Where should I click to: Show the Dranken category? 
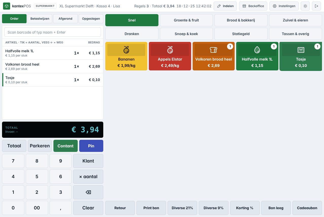132,34
